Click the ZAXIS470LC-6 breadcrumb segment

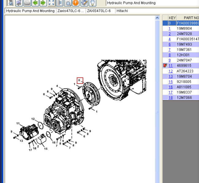pyautogui.click(x=99, y=11)
